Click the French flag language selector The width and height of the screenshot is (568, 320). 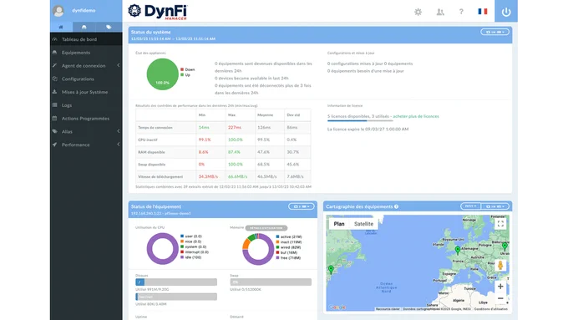click(483, 12)
